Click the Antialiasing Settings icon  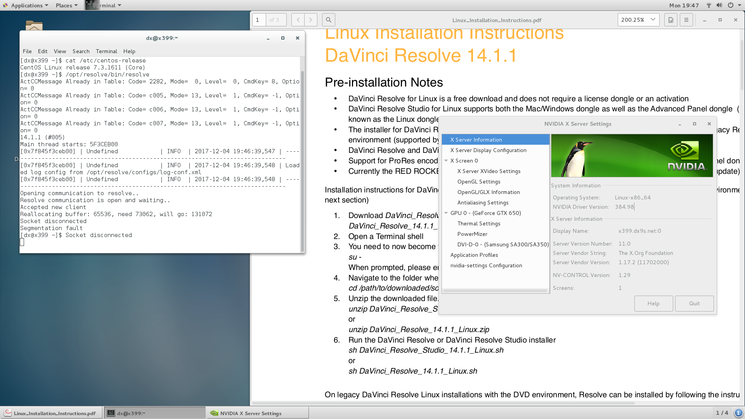tap(483, 202)
